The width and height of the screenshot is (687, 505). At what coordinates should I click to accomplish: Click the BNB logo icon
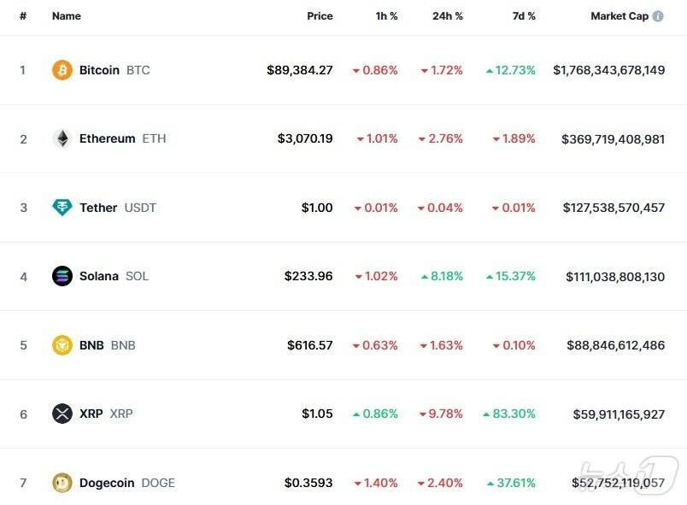[x=62, y=345]
